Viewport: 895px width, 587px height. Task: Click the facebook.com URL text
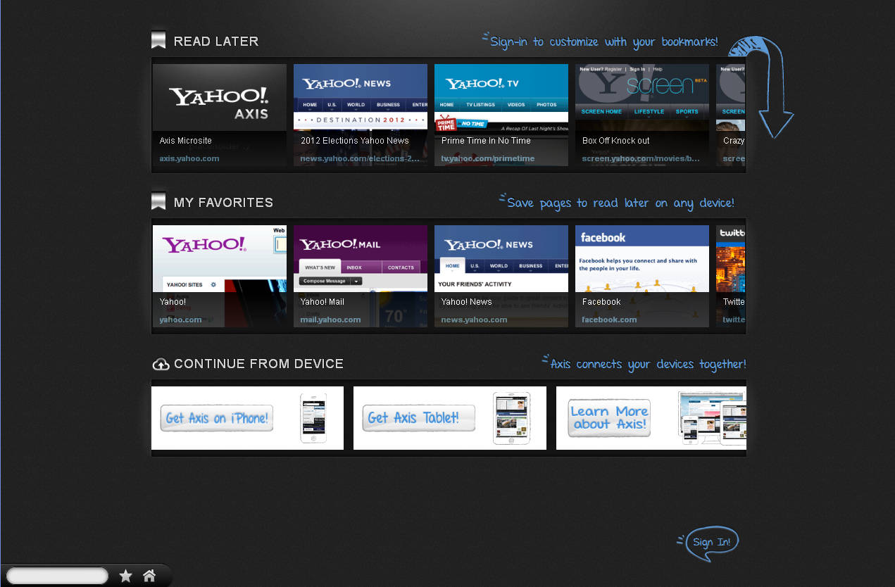(x=609, y=320)
